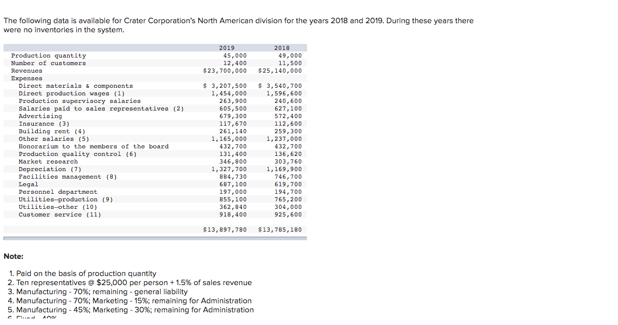Click 2019 revenue $23,700,000
Viewport: 618px width, 325px height.
coord(225,71)
